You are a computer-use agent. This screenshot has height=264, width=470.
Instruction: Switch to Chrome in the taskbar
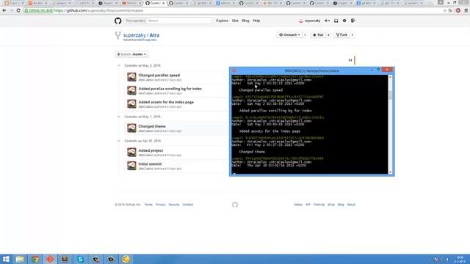click(35, 259)
